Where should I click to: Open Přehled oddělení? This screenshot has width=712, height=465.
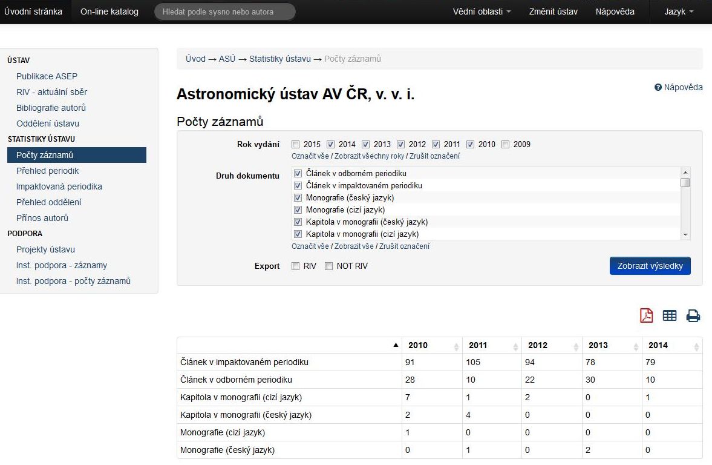[x=48, y=202]
